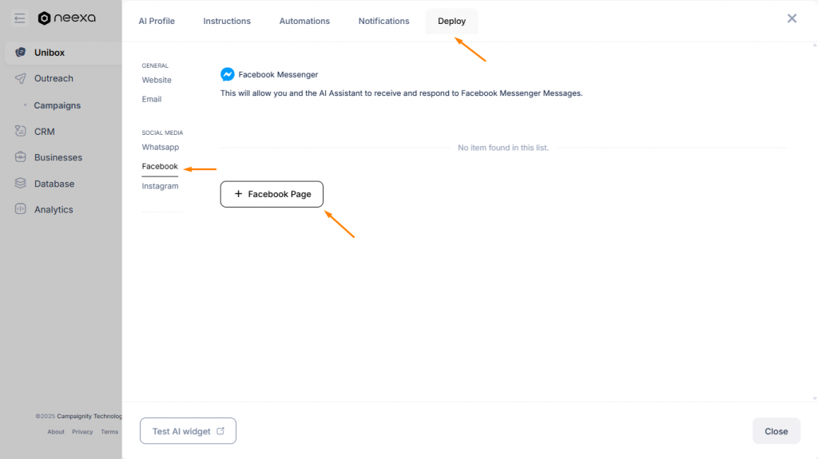Click the Test AI widget button
This screenshot has height=459, width=818.
(x=188, y=431)
